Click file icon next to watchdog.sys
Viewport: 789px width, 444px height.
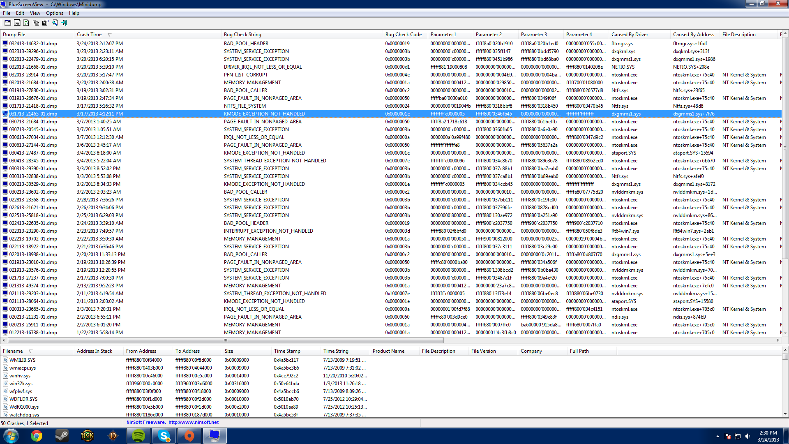(5, 414)
